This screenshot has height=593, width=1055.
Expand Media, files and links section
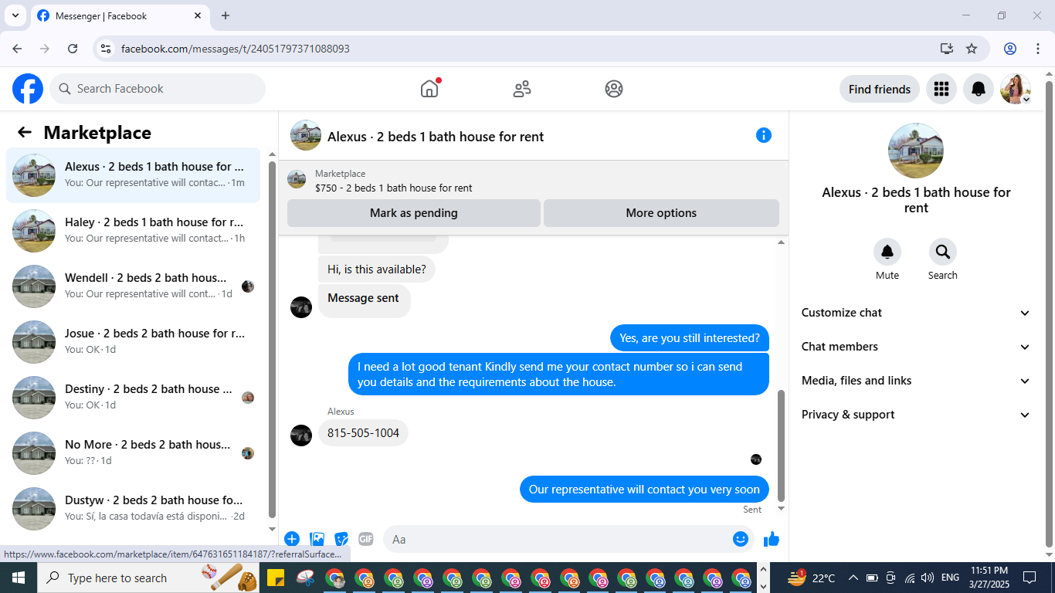tap(916, 381)
